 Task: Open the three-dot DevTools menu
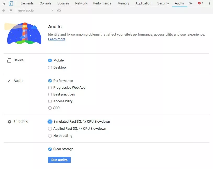coord(209,3)
